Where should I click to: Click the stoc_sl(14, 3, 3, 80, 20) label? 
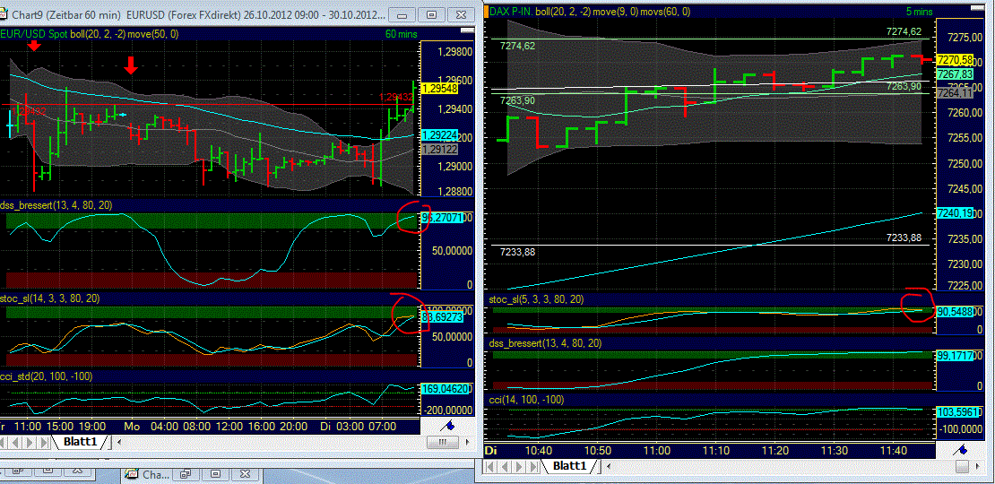(50, 298)
